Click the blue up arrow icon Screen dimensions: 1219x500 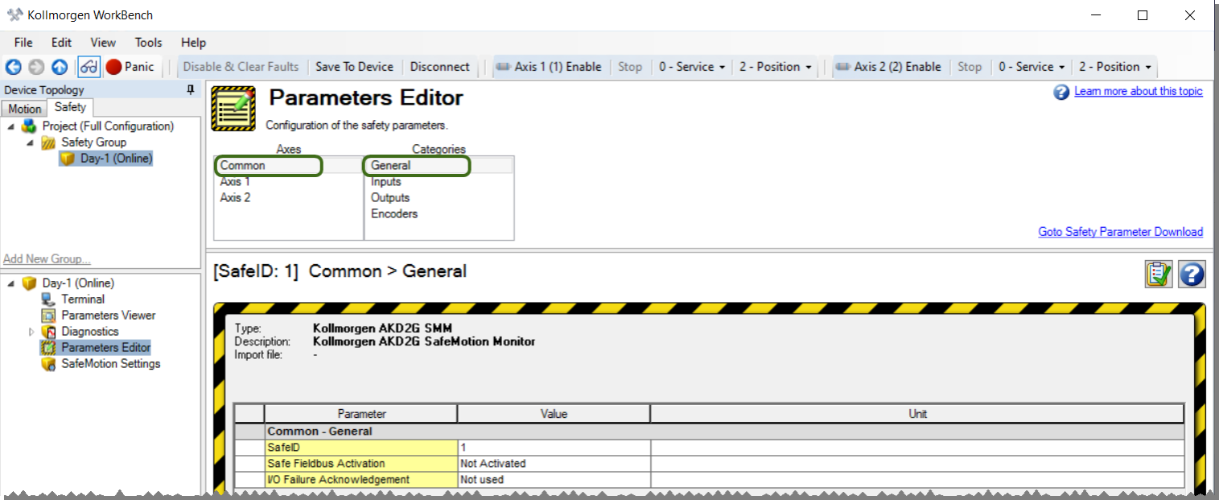click(60, 67)
